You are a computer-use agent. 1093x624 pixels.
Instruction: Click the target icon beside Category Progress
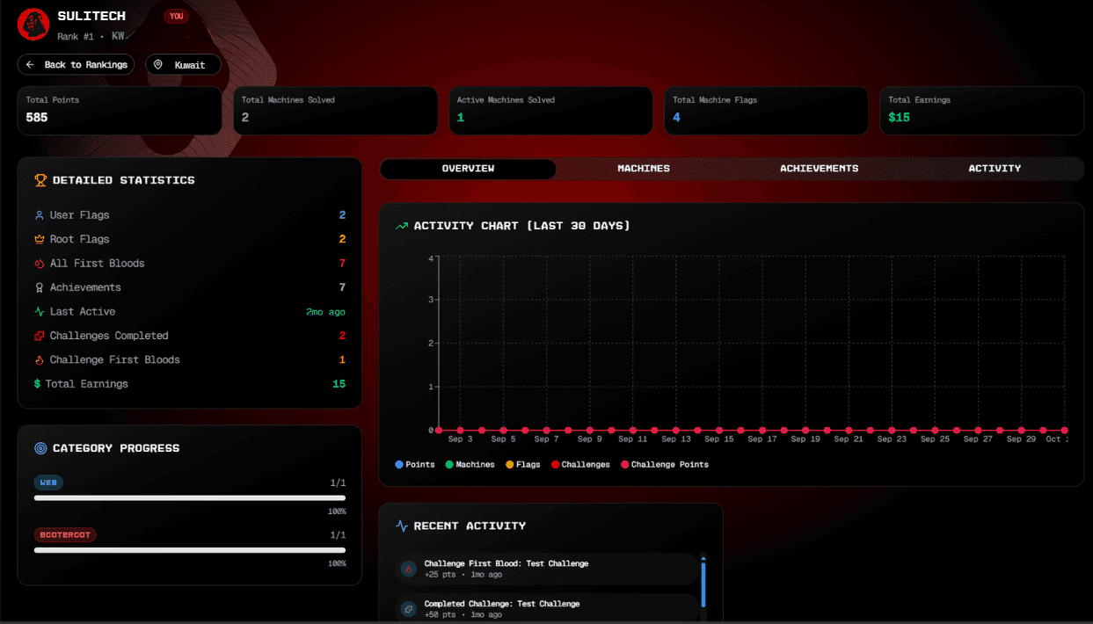pyautogui.click(x=40, y=448)
